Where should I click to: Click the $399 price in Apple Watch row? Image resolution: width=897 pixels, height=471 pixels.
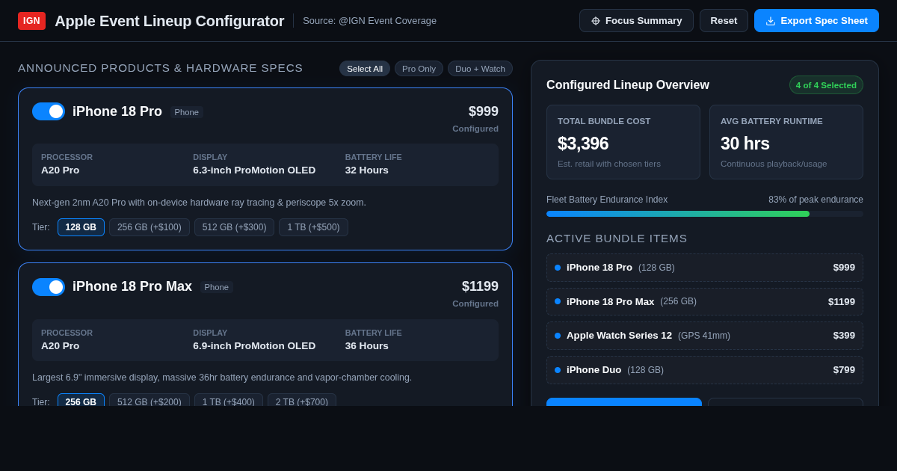coord(844,336)
